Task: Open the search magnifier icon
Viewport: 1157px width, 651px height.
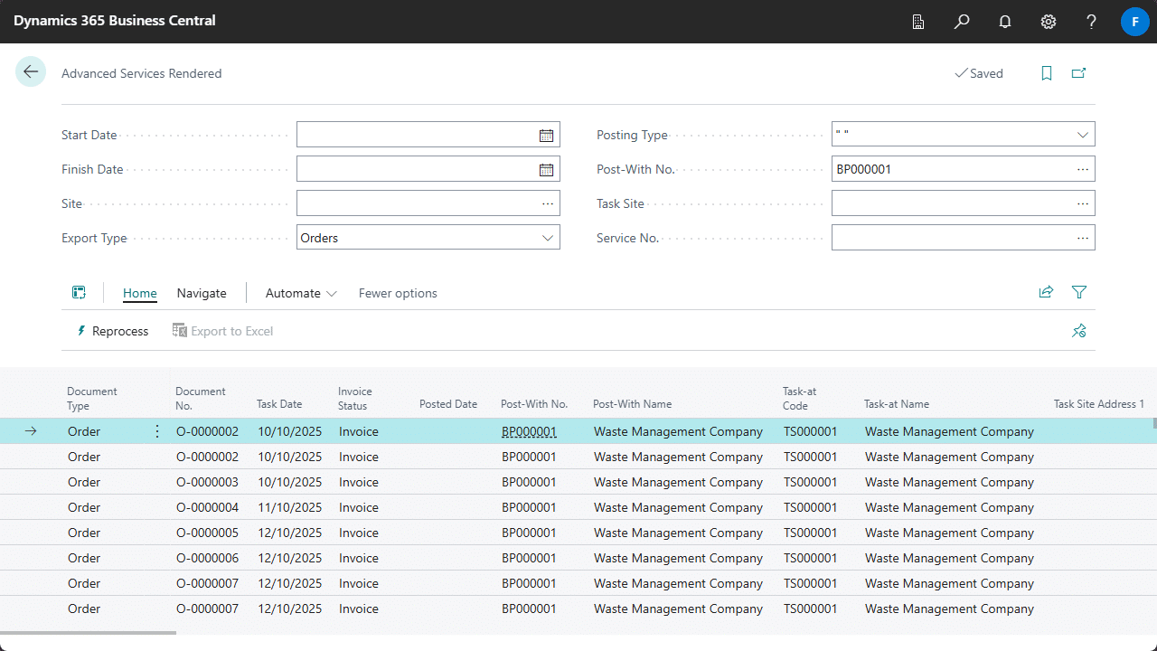Action: pyautogui.click(x=962, y=22)
